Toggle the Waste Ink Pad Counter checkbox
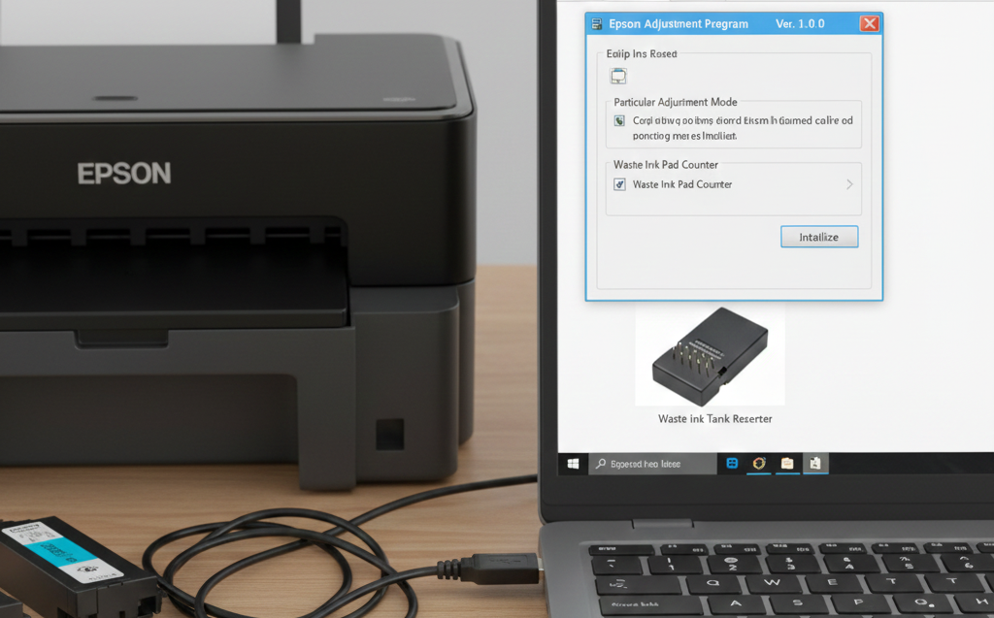Screen dimensions: 994x618 [x=619, y=184]
